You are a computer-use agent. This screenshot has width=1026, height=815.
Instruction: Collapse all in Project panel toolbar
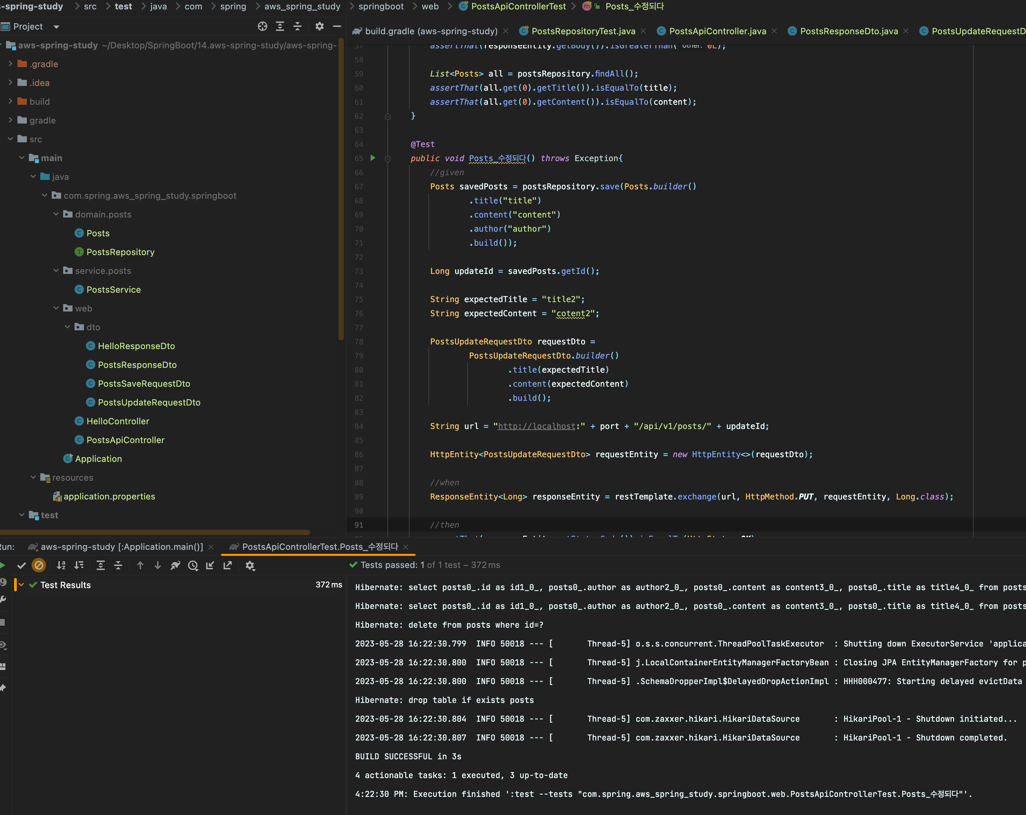pyautogui.click(x=297, y=27)
